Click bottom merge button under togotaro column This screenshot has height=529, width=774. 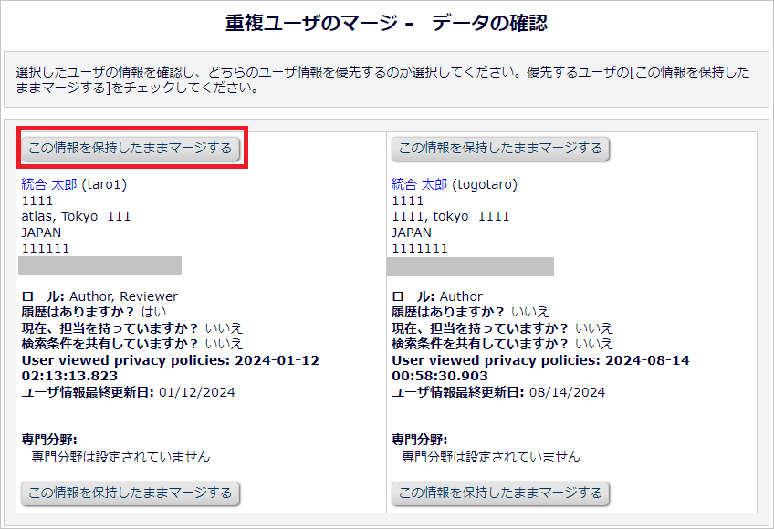click(x=500, y=493)
